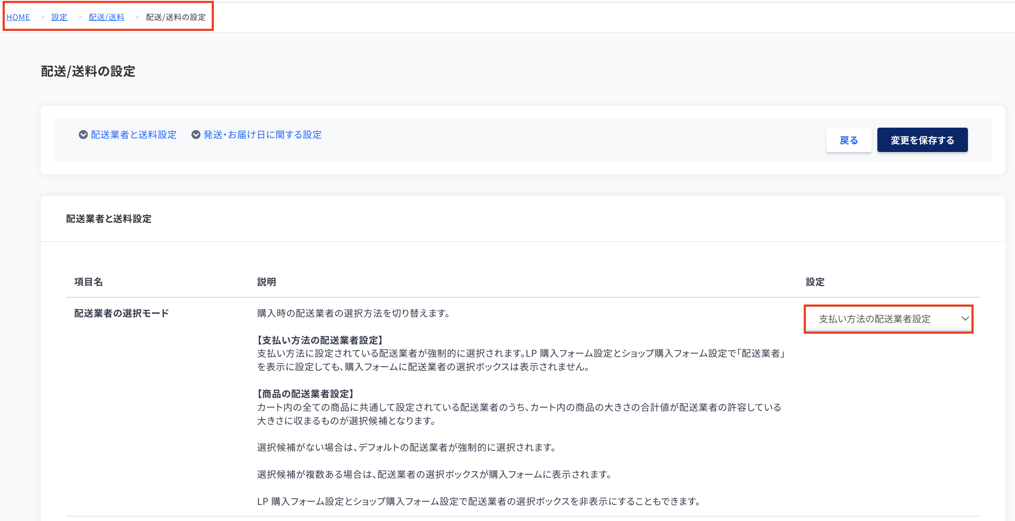1015x521 pixels.
Task: Click 変更を保存する button
Action: pos(922,140)
